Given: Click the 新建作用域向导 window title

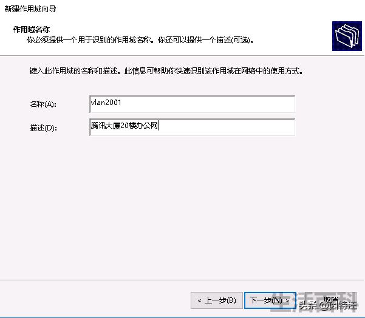Looking at the screenshot, I should click(30, 9).
